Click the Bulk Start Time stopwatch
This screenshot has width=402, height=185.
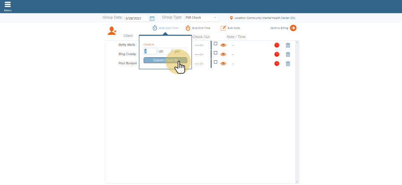pos(155,28)
